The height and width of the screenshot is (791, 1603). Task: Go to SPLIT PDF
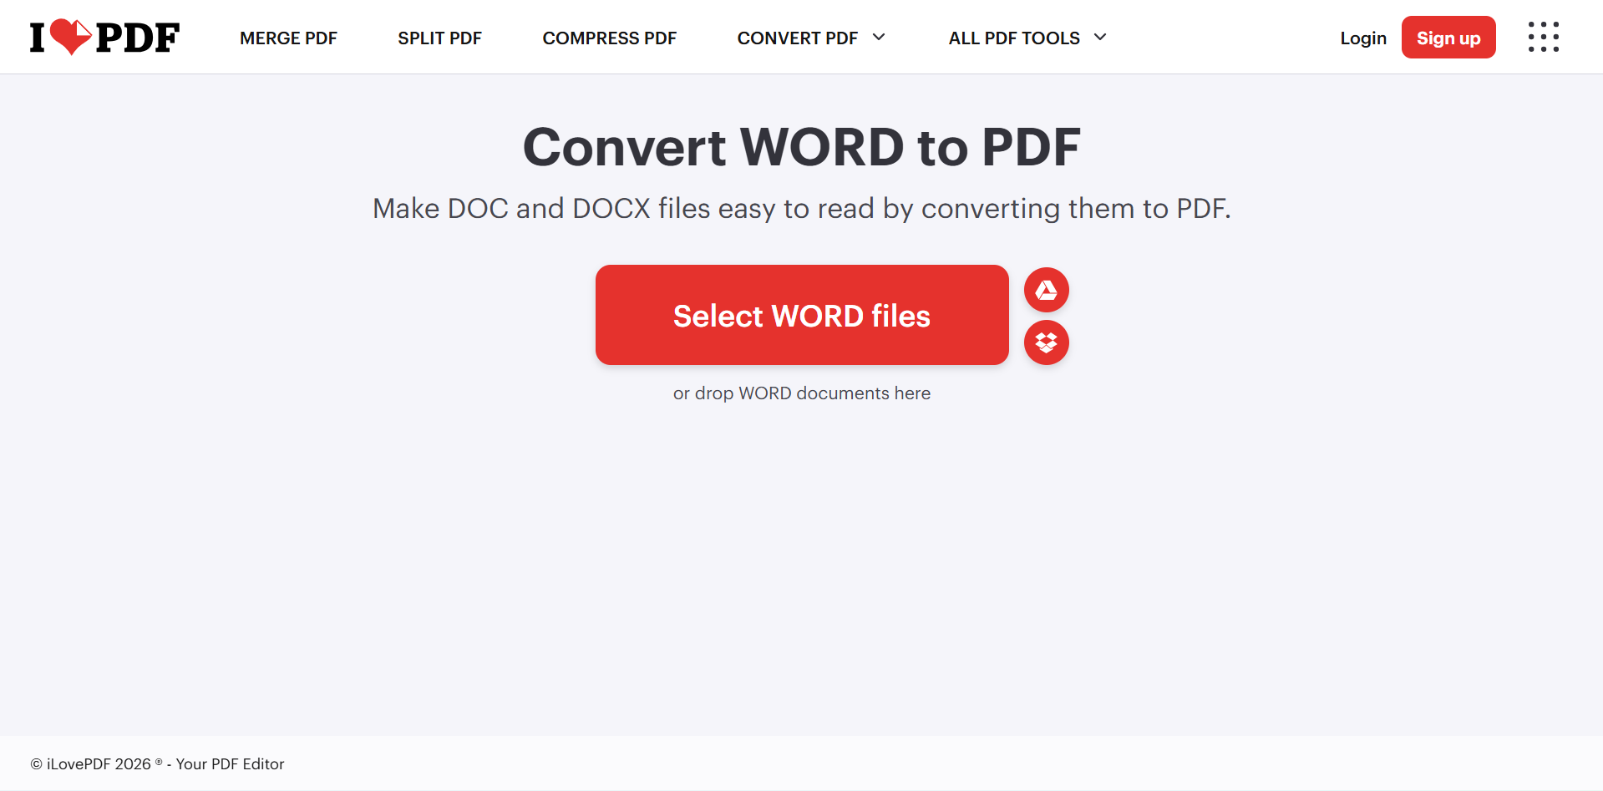click(439, 38)
